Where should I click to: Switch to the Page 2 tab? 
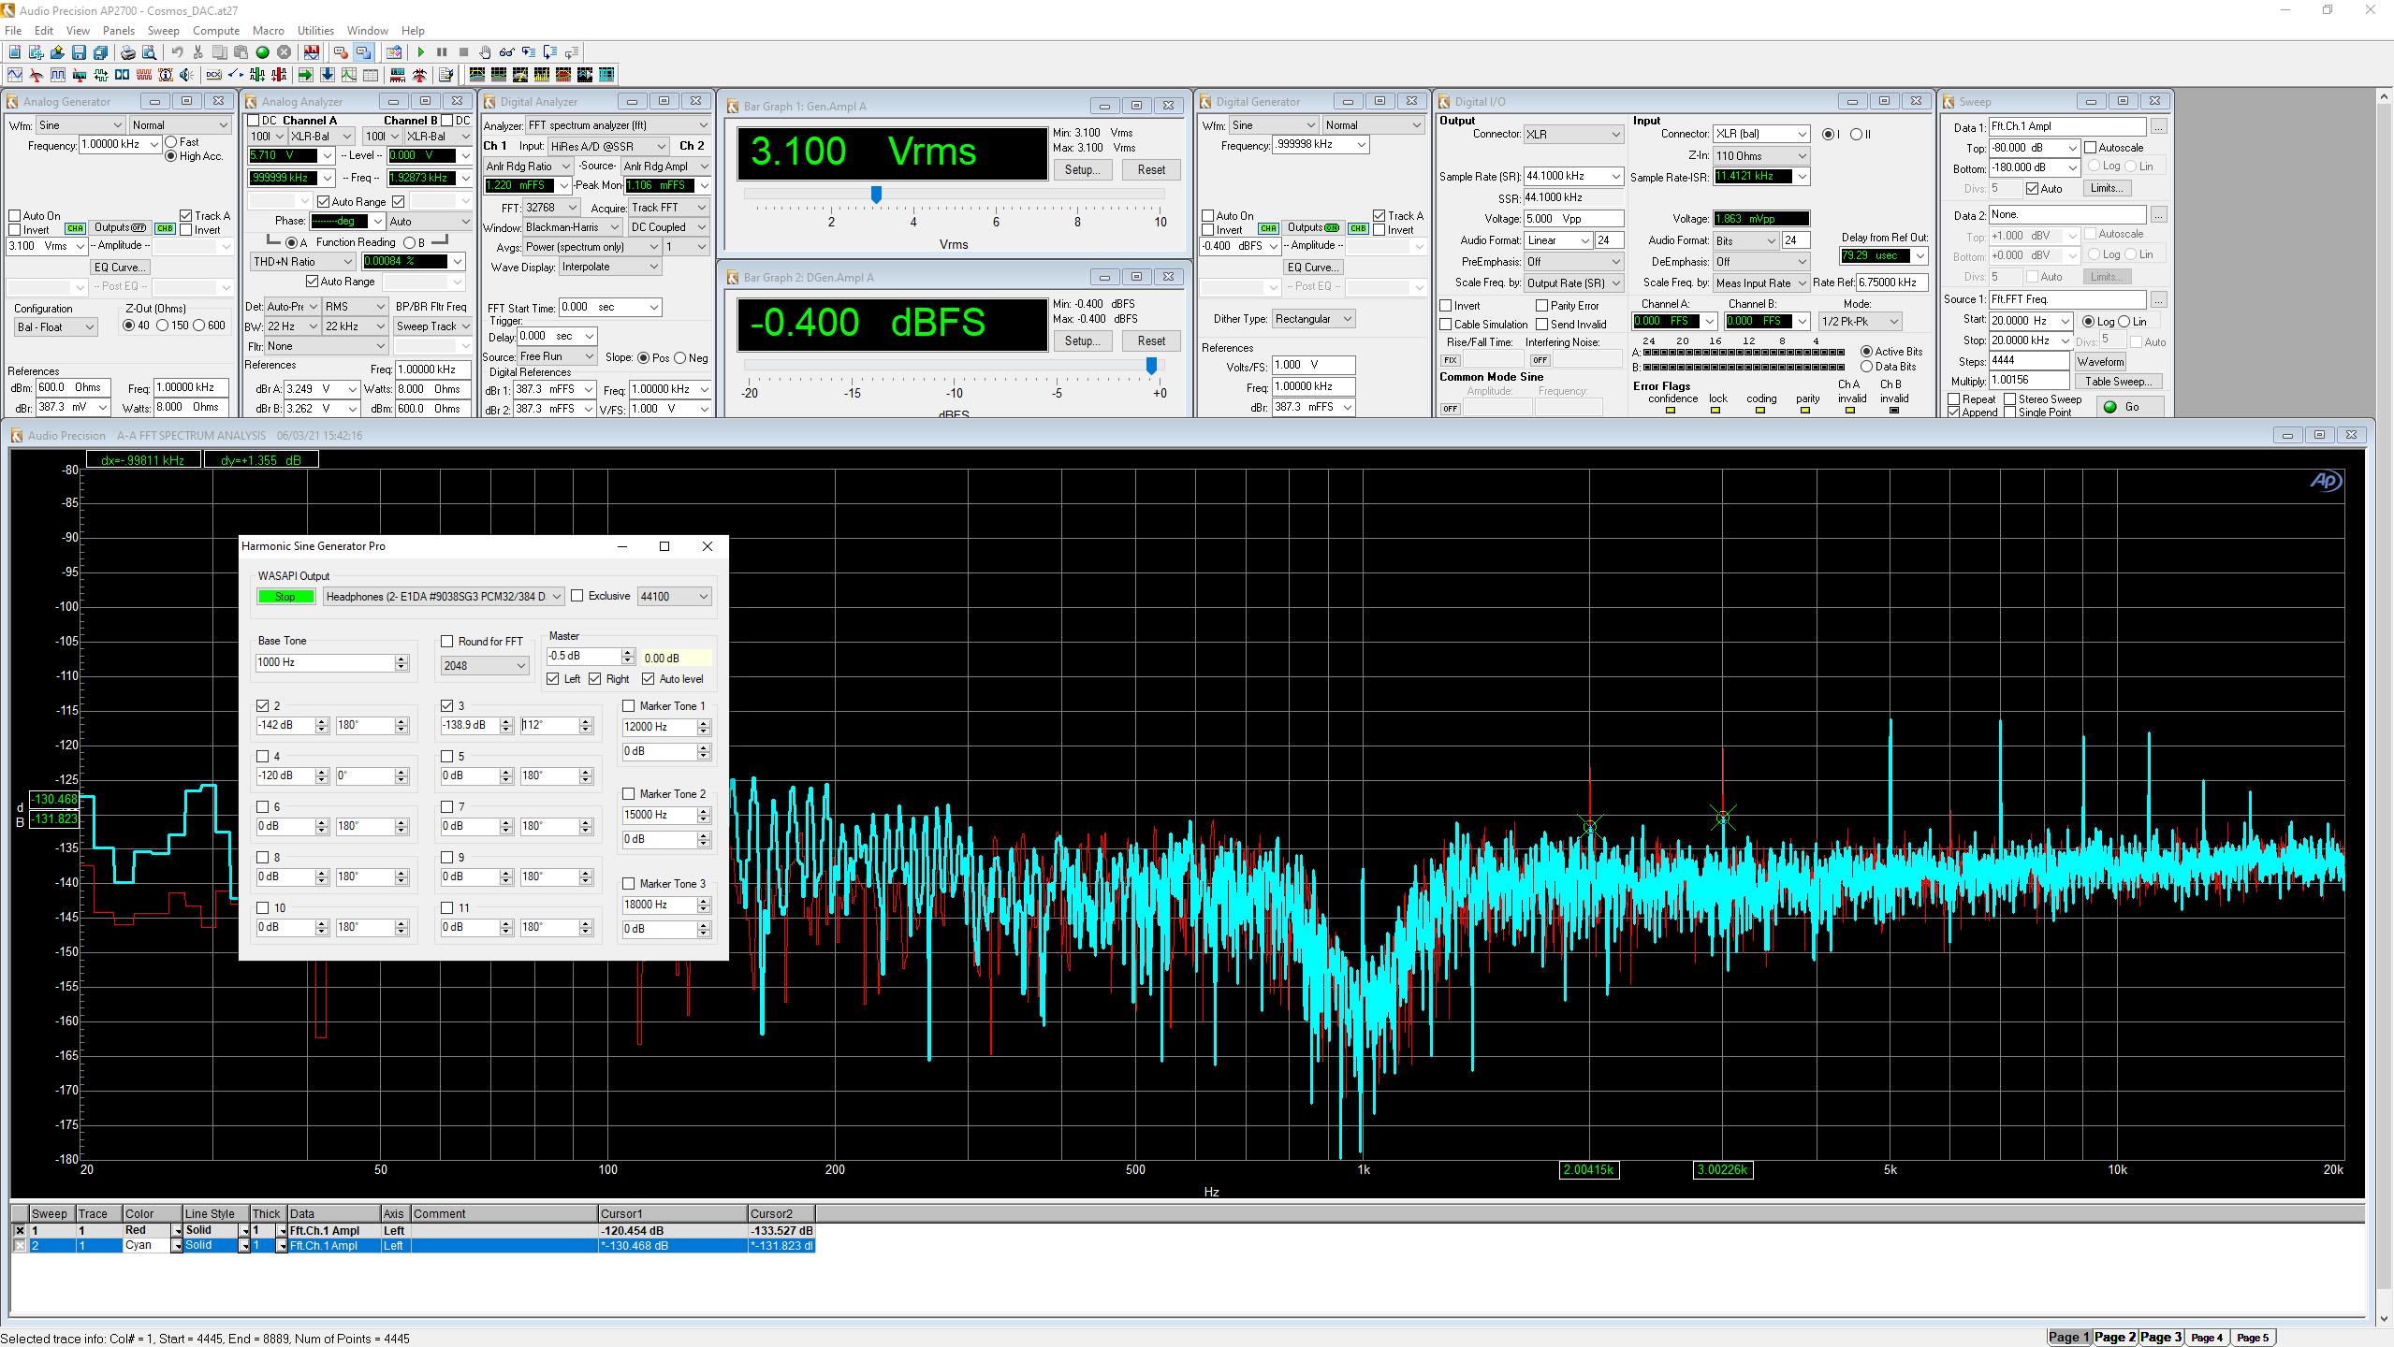click(x=2115, y=1337)
